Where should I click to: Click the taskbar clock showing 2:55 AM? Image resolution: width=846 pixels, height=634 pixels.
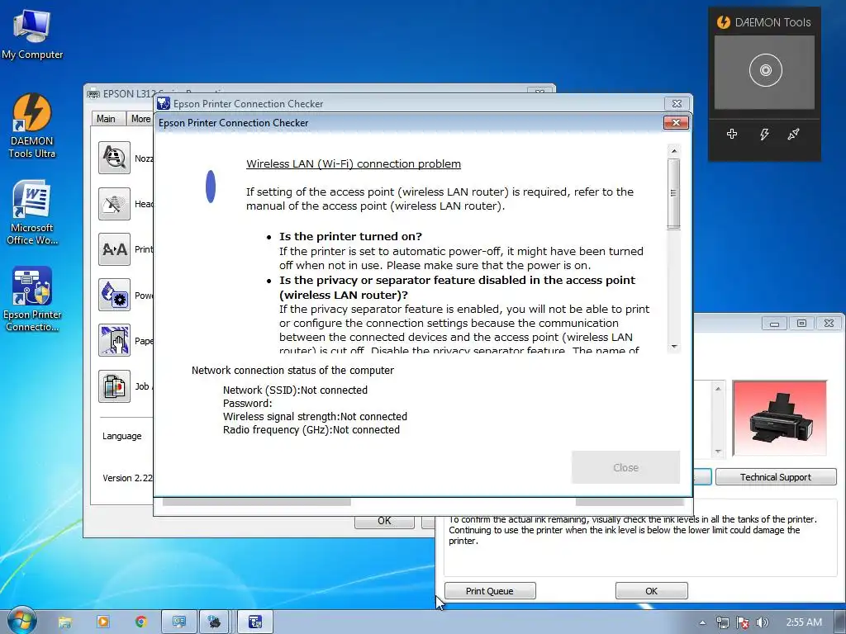(803, 622)
